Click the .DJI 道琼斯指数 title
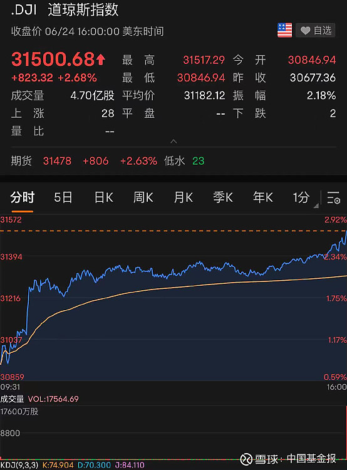 [65, 9]
